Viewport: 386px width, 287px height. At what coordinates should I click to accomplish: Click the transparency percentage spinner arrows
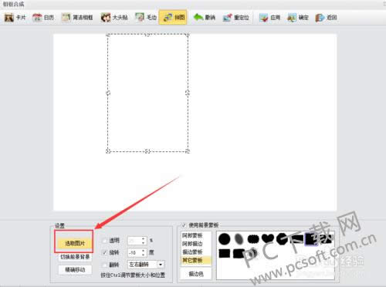144,241
